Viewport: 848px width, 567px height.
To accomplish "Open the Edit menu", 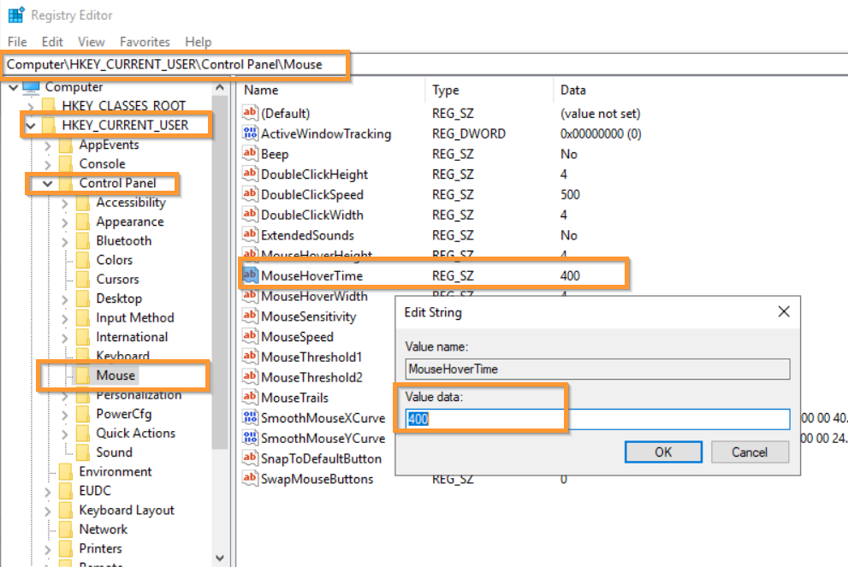I will [52, 42].
